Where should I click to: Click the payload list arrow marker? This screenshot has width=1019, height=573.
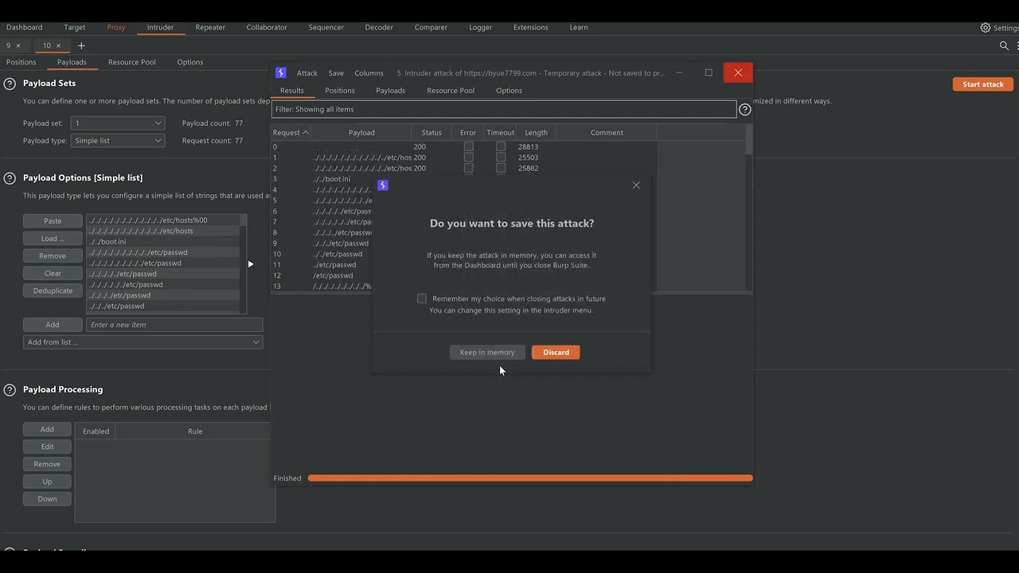click(251, 264)
